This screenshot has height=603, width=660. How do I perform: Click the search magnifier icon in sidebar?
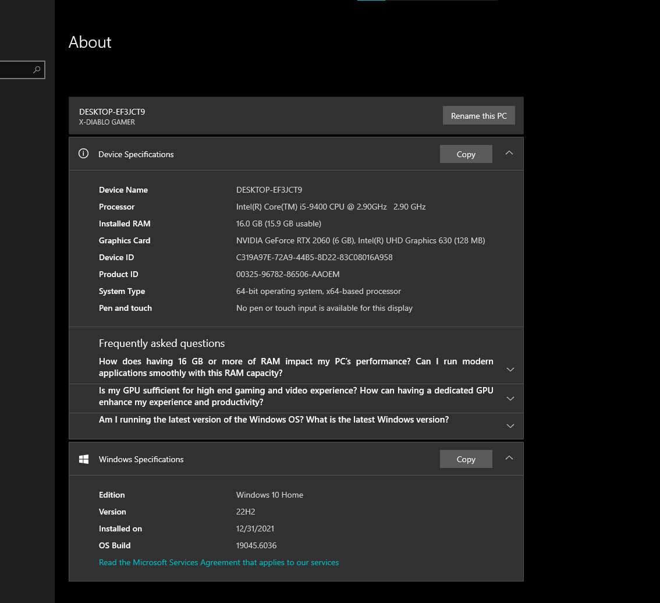tap(37, 69)
